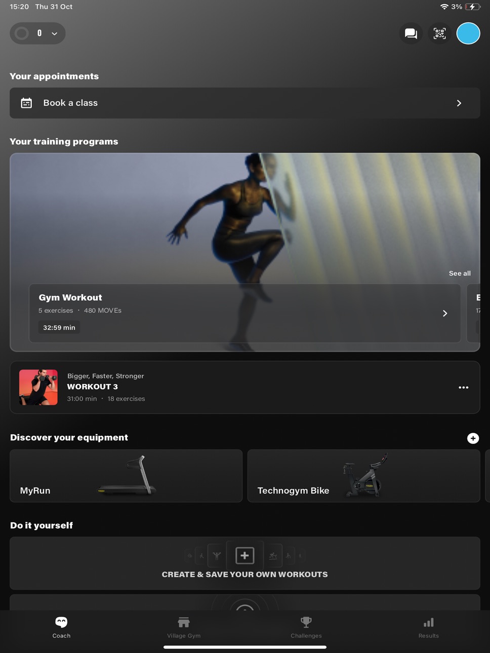The width and height of the screenshot is (490, 653).
Task: Tap the Technogym Bike image
Action: [x=365, y=475]
